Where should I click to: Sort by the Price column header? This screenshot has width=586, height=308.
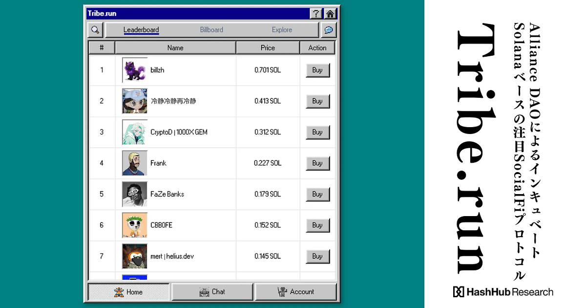coord(268,48)
